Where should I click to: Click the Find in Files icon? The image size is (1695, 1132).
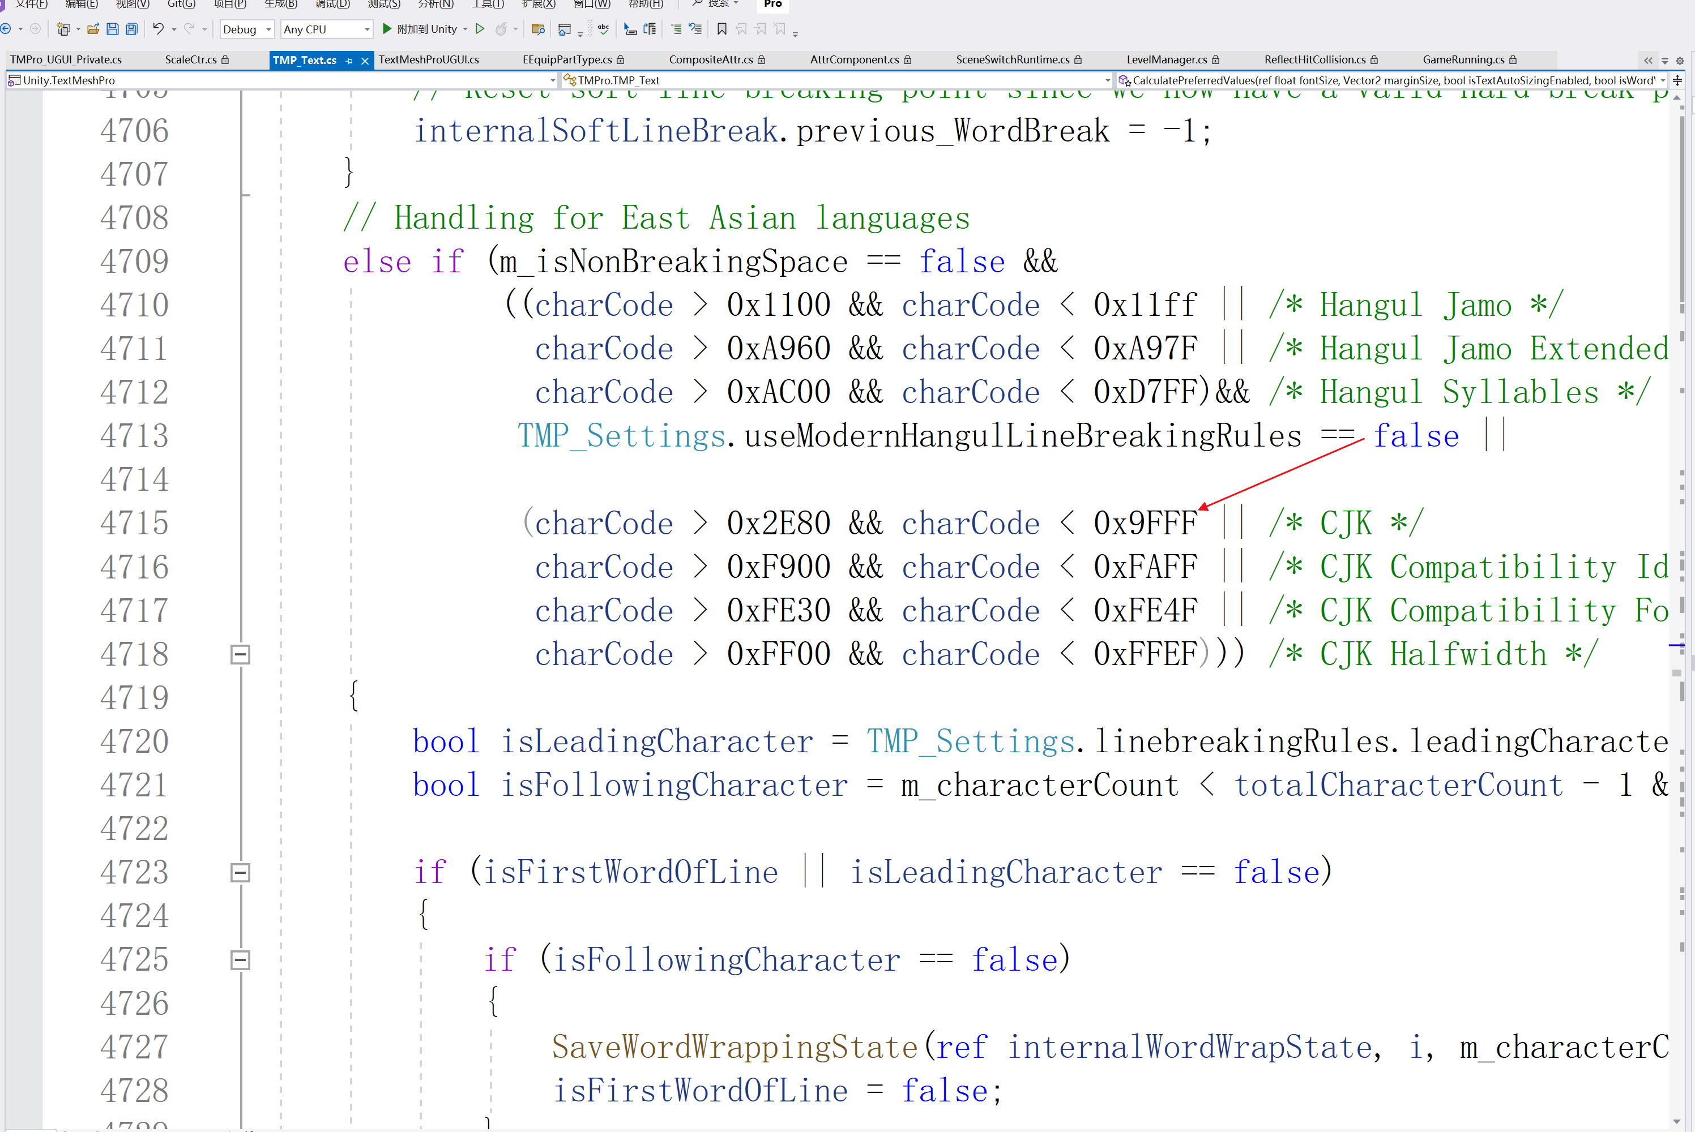[537, 29]
